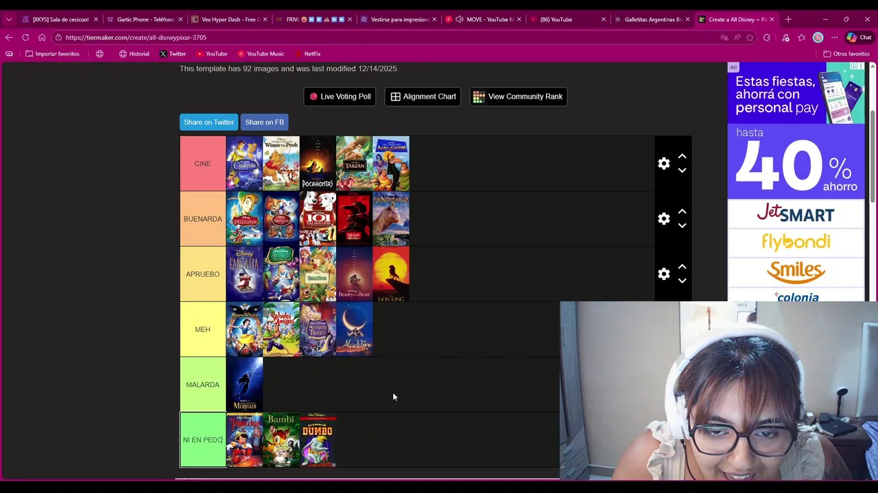Click the pink CINE tier label
This screenshot has width=878, height=493.
(202, 164)
